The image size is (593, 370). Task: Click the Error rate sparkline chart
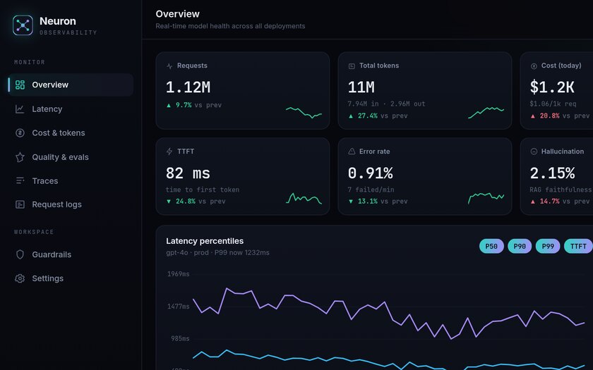486,198
